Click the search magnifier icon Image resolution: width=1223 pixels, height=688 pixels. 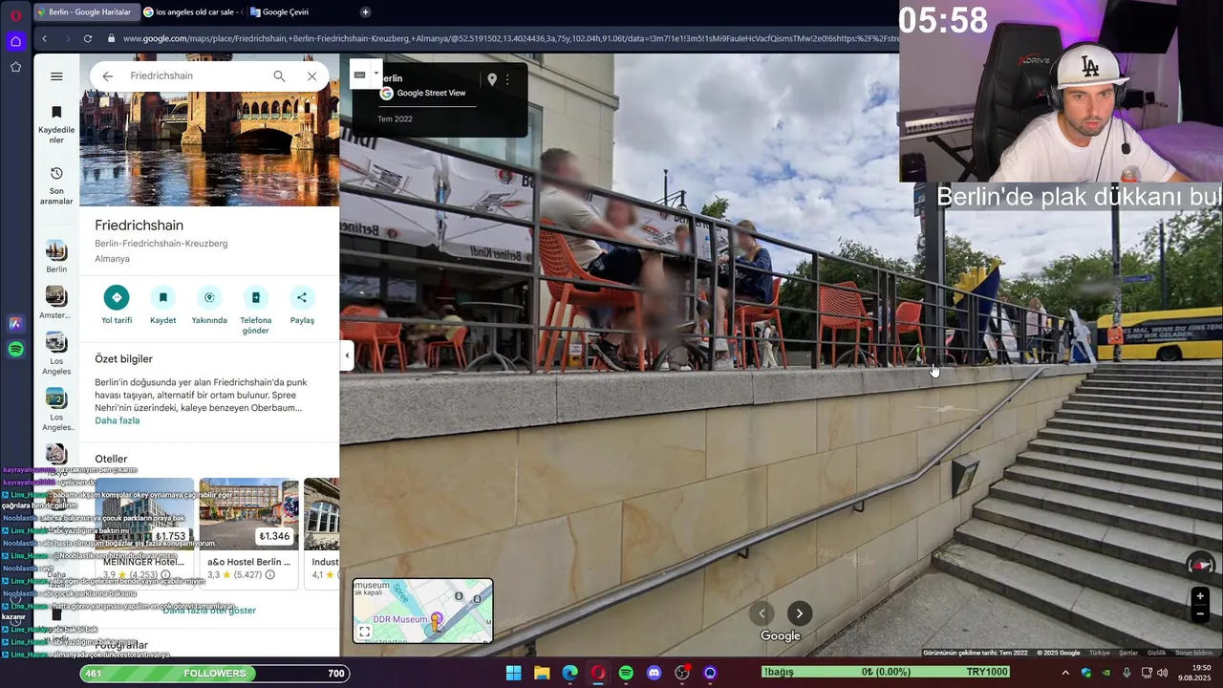(x=279, y=76)
